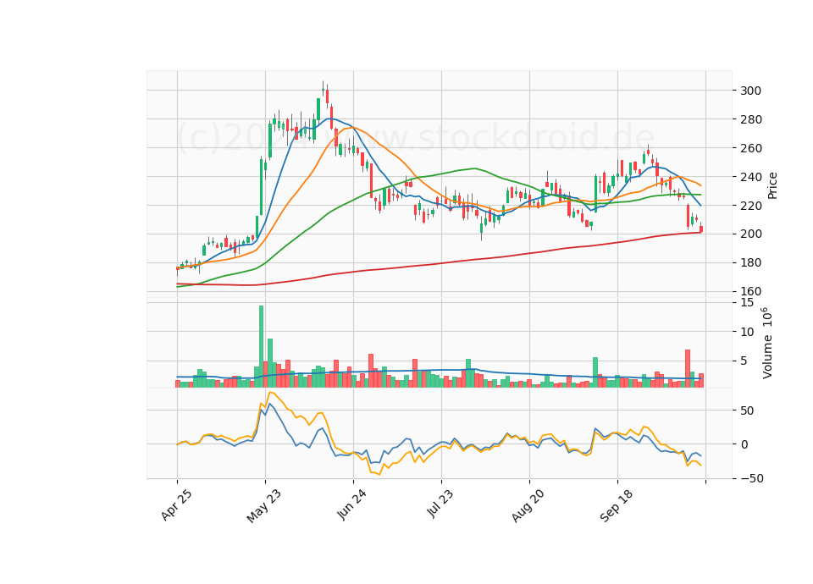
Task: Click the Jun 24 date label
Action: click(x=351, y=504)
